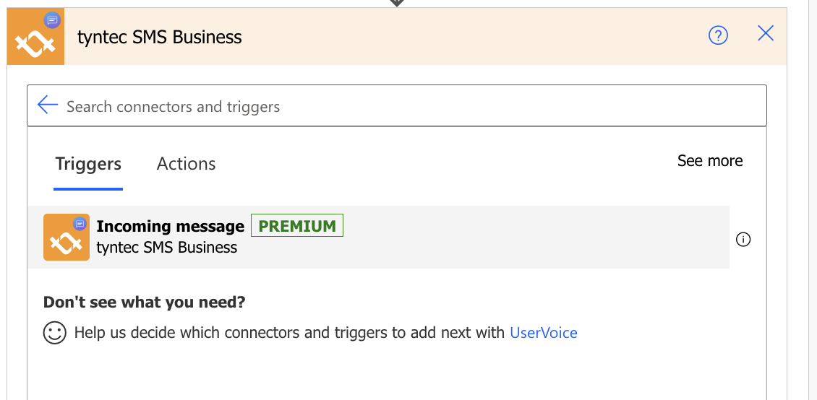The image size is (817, 400).
Task: Click the tyntec logo in the header
Action: [35, 36]
